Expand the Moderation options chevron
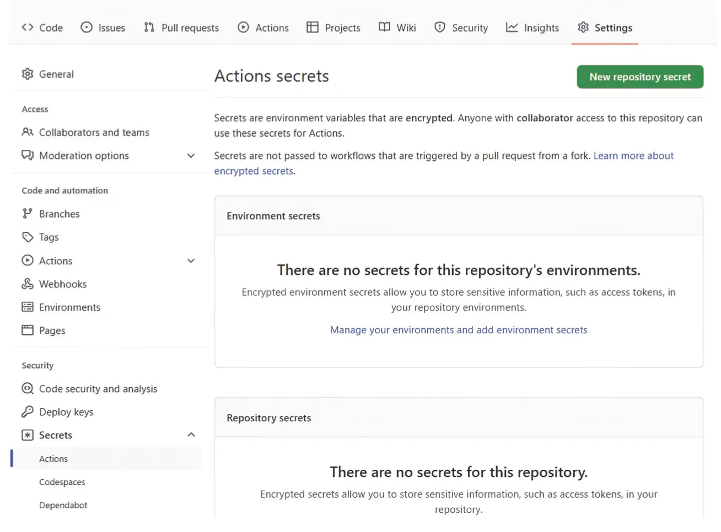This screenshot has width=721, height=532. [x=191, y=156]
